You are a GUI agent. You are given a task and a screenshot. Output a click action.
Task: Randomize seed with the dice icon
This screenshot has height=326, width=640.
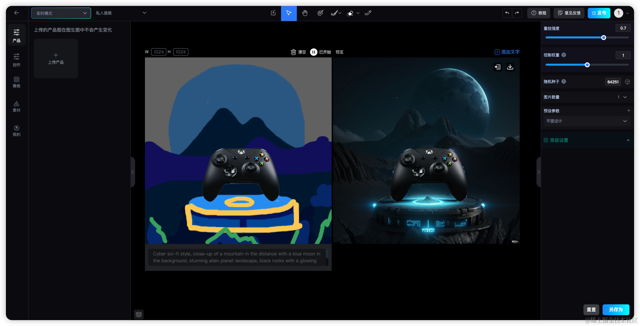(x=628, y=82)
